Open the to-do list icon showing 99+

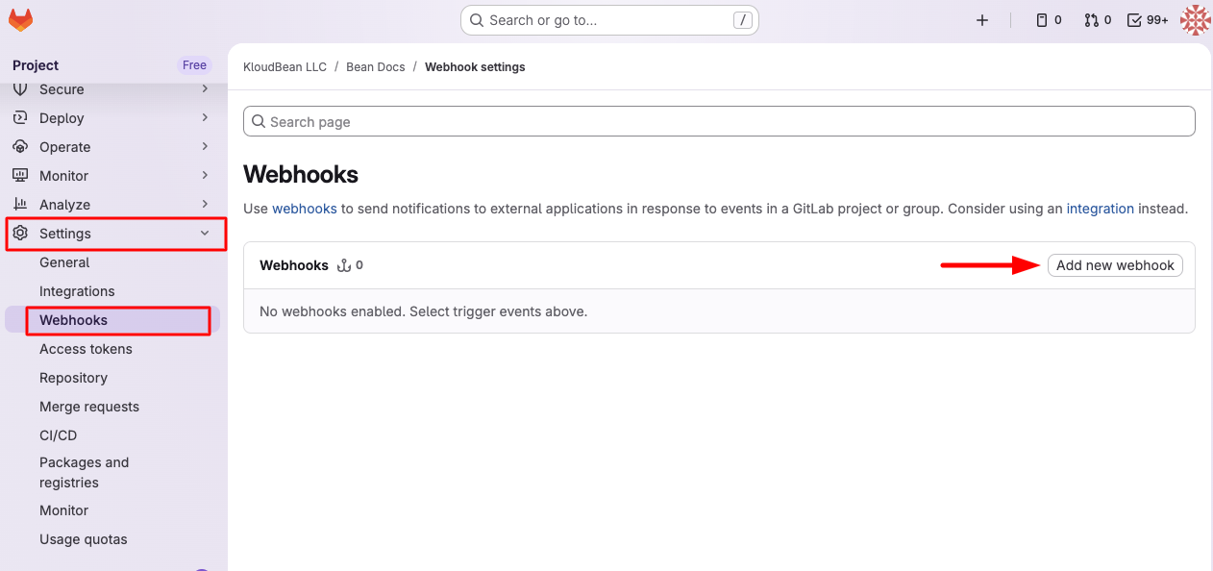tap(1147, 19)
